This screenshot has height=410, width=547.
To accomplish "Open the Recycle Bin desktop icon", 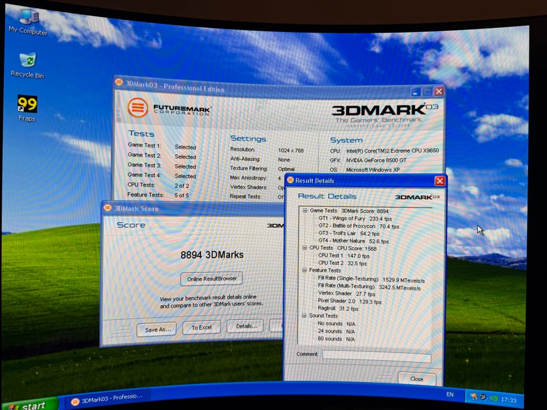I will 27,65.
